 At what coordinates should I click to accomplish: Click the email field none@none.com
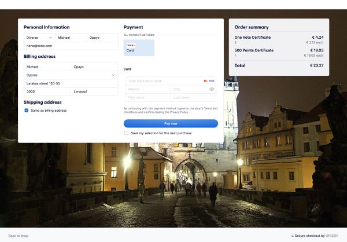pos(71,46)
